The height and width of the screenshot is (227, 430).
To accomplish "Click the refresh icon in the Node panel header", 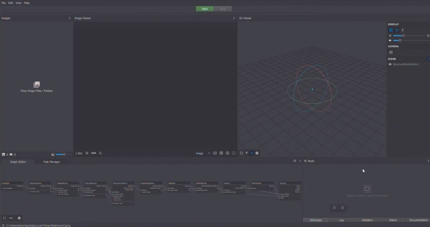I will coord(295,161).
